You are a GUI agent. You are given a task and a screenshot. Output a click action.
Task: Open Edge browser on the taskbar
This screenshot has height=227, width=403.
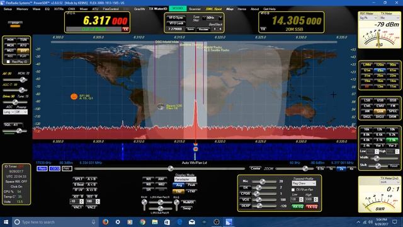[x=179, y=222]
